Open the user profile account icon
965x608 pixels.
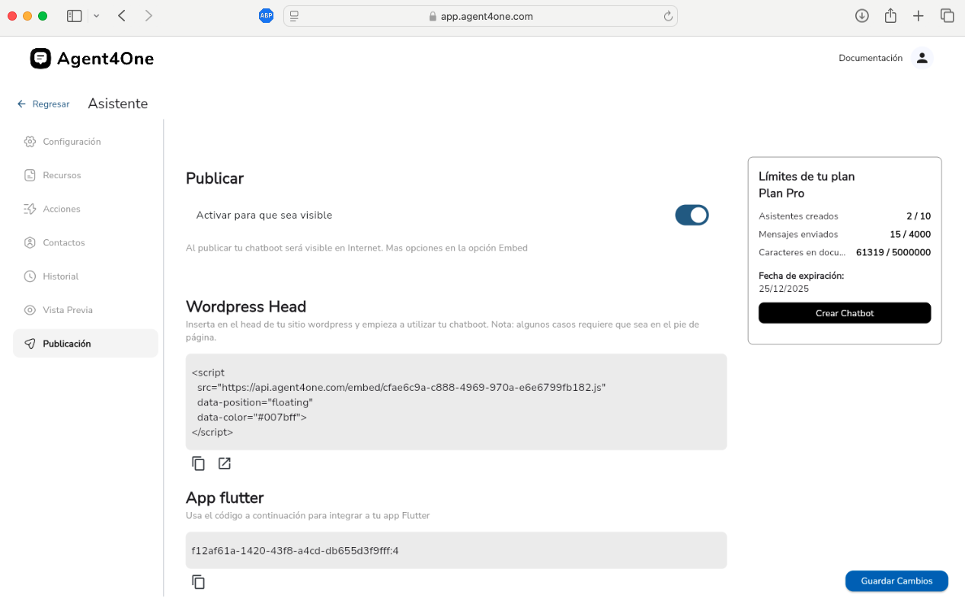(922, 58)
